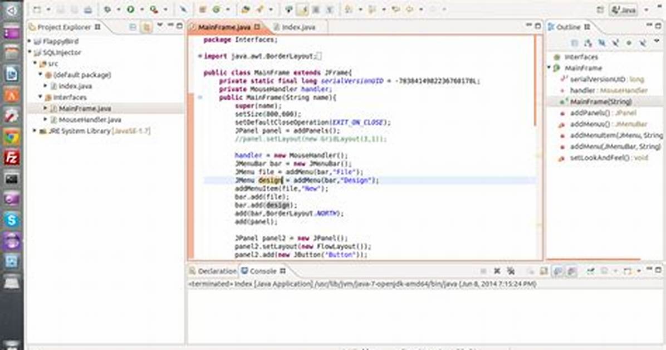Screen dimensions: 666x350
Task: Click the Back navigation arrow in toolbar
Action: click(x=410, y=9)
